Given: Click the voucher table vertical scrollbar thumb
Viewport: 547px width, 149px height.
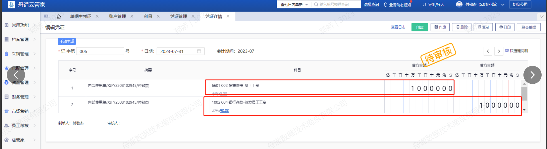Looking at the screenshot, I should point(524,94).
